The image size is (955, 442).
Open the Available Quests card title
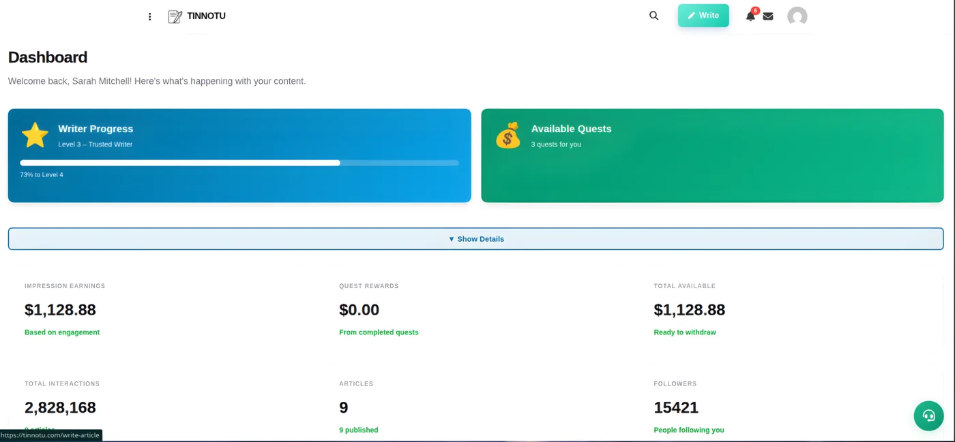pyautogui.click(x=571, y=129)
